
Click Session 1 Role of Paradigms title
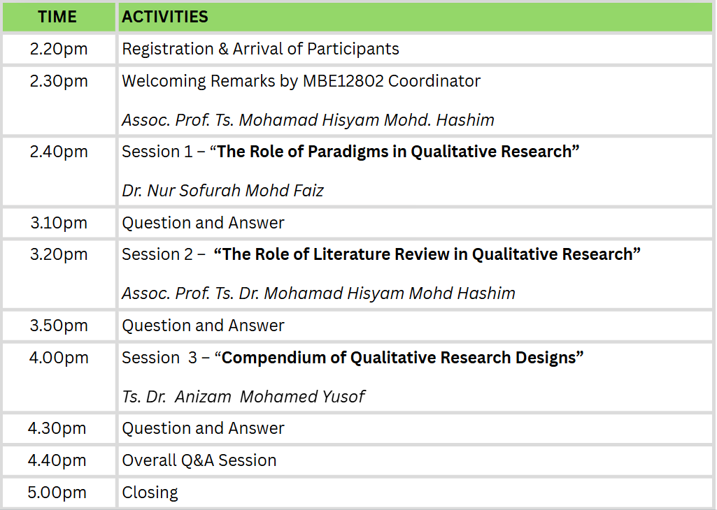tap(350, 152)
